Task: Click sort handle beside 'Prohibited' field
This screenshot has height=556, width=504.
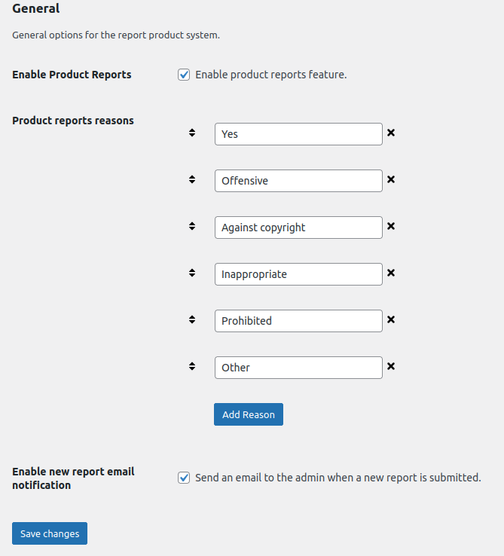Action: coord(192,319)
